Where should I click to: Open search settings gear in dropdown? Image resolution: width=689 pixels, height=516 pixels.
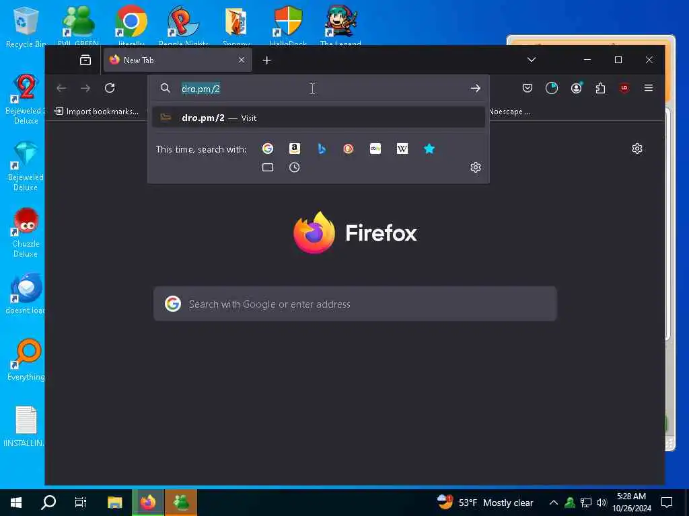[476, 167]
